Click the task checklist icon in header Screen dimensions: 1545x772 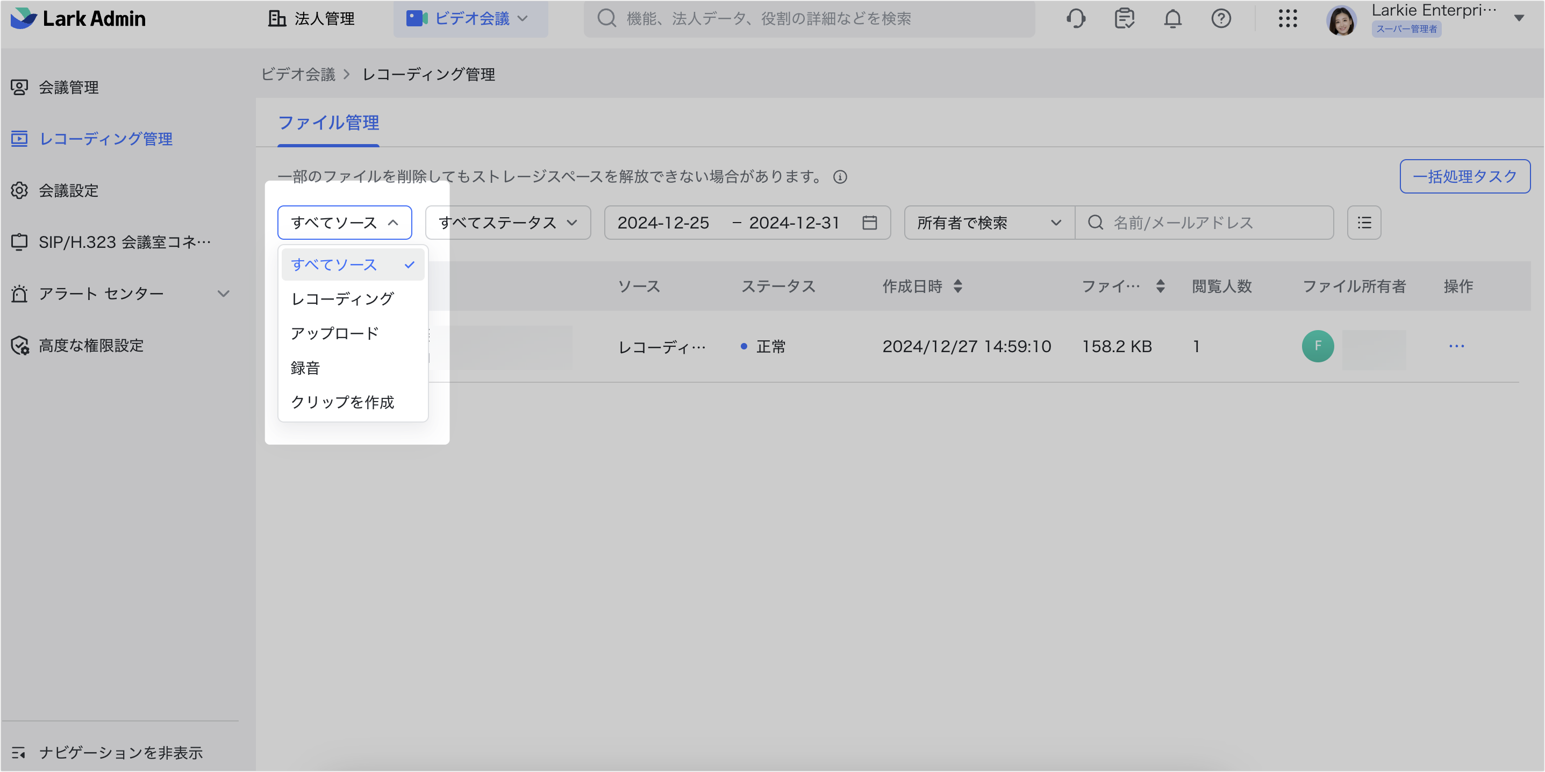click(1124, 19)
